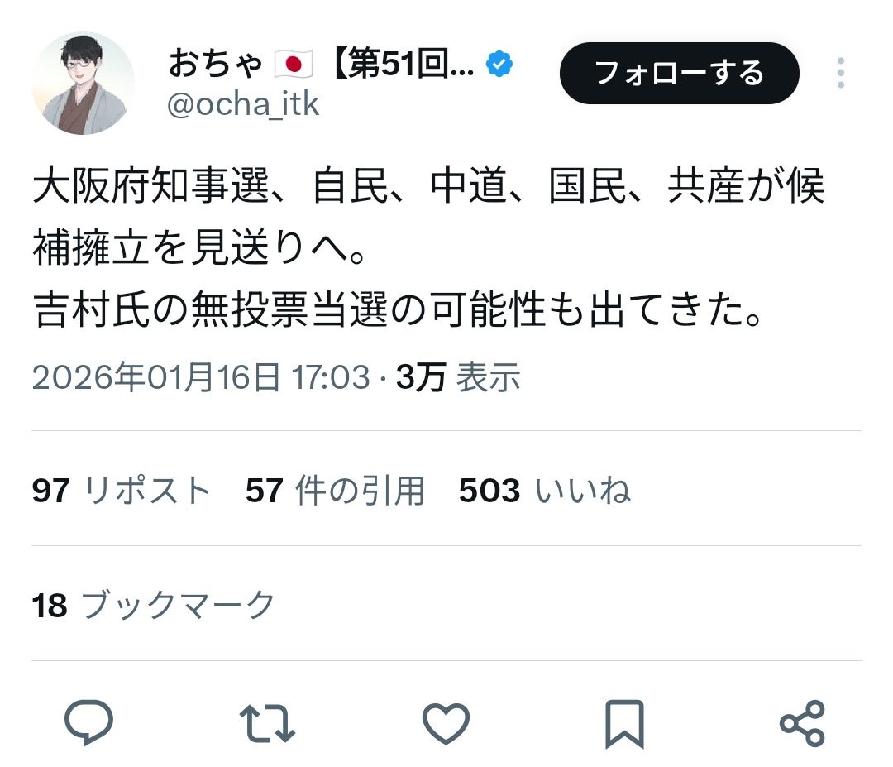Click the display name おちゃ
This screenshot has width=893, height=767.
(x=215, y=64)
